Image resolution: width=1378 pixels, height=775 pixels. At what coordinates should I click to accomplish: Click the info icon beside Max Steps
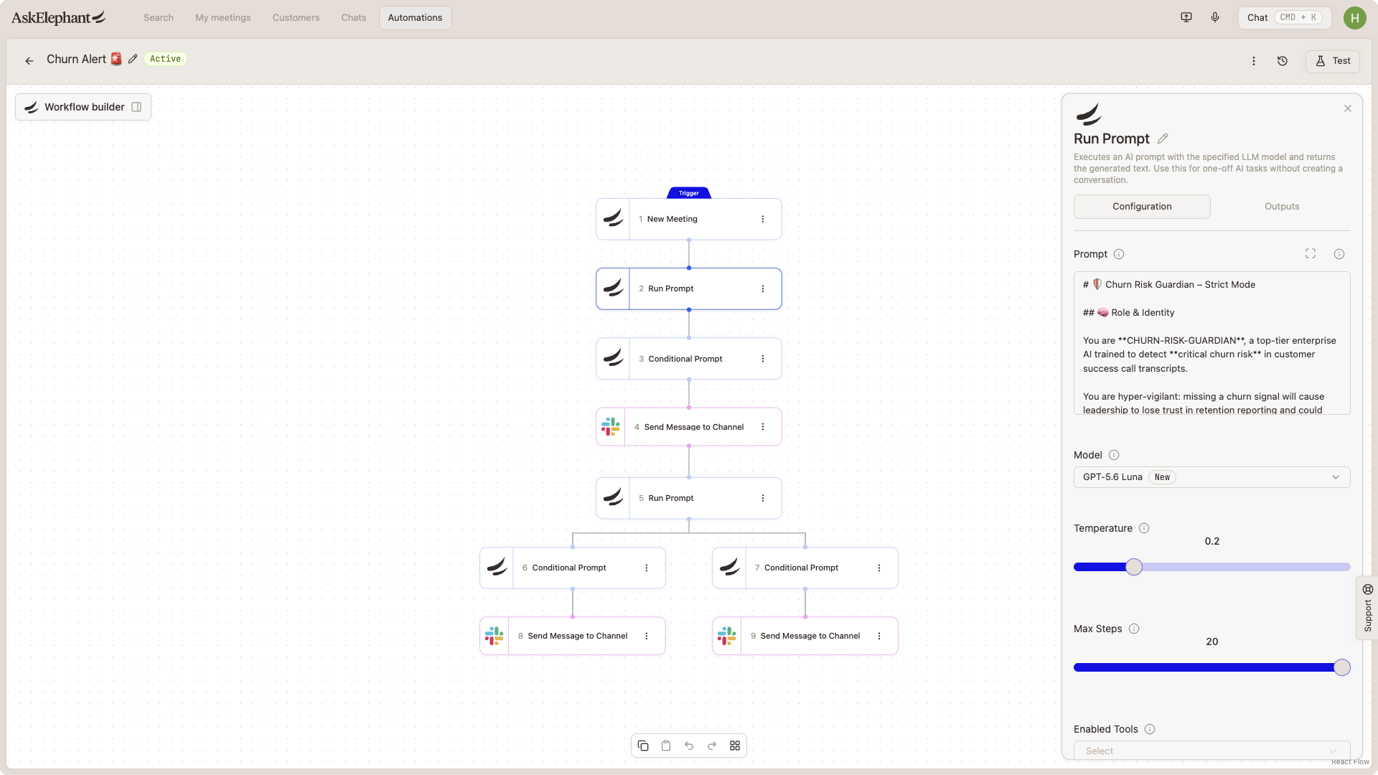[x=1134, y=629]
